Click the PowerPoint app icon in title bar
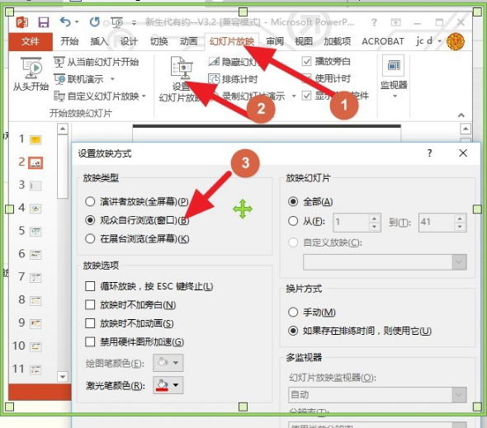Viewport: 487px width, 428px height. (21, 22)
